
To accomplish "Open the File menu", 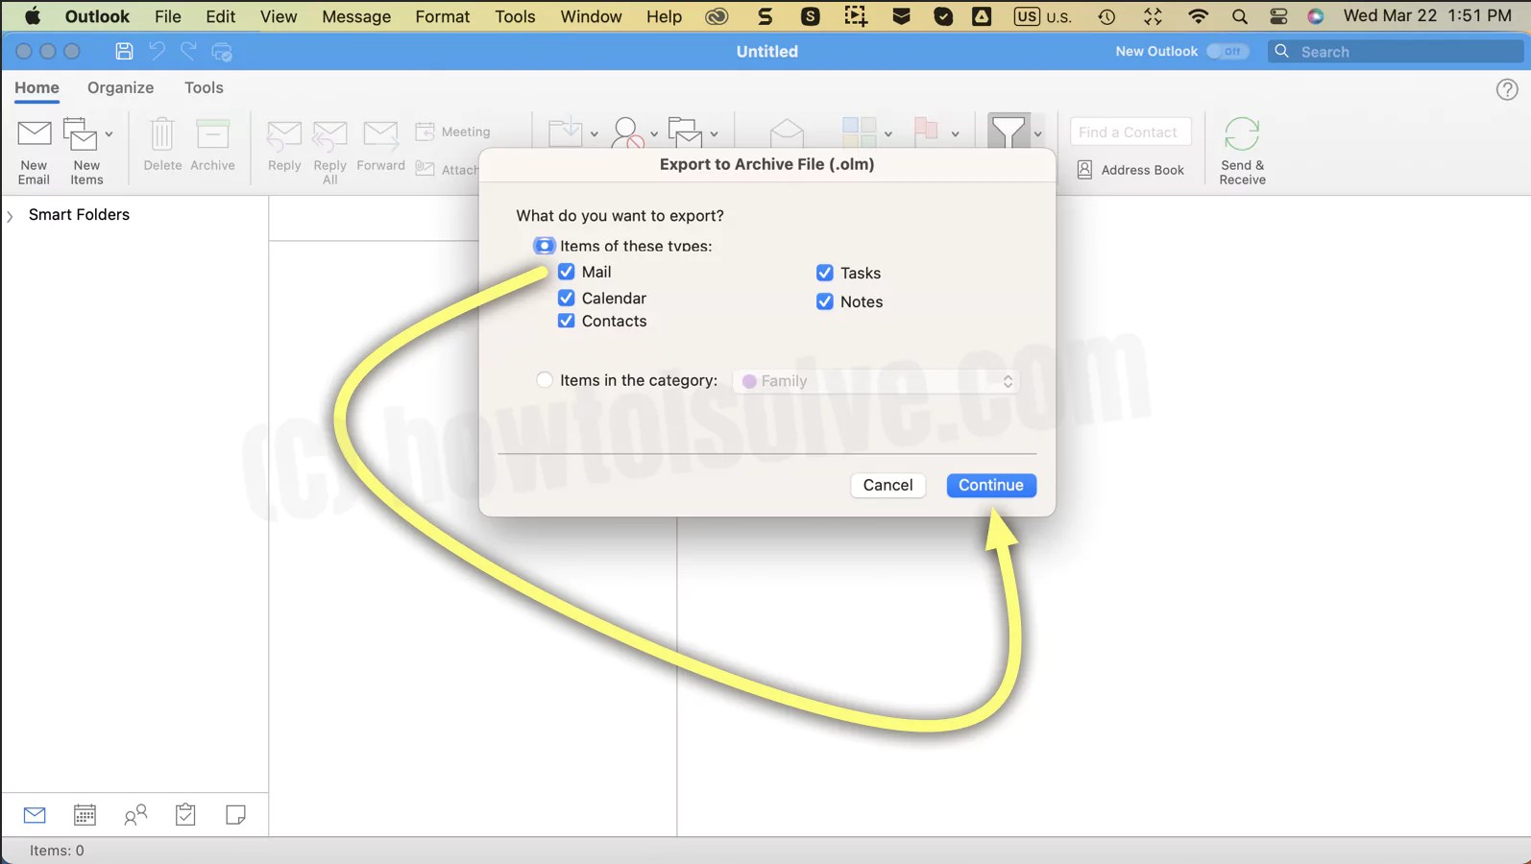I will pos(168,16).
